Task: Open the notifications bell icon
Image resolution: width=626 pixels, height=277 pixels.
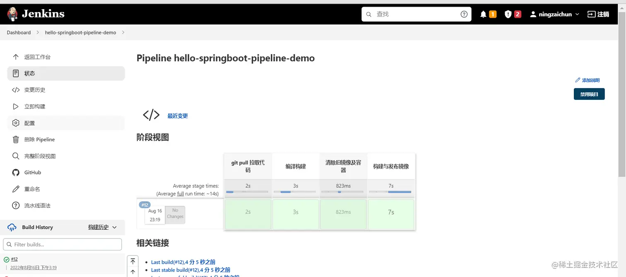Action: point(483,14)
